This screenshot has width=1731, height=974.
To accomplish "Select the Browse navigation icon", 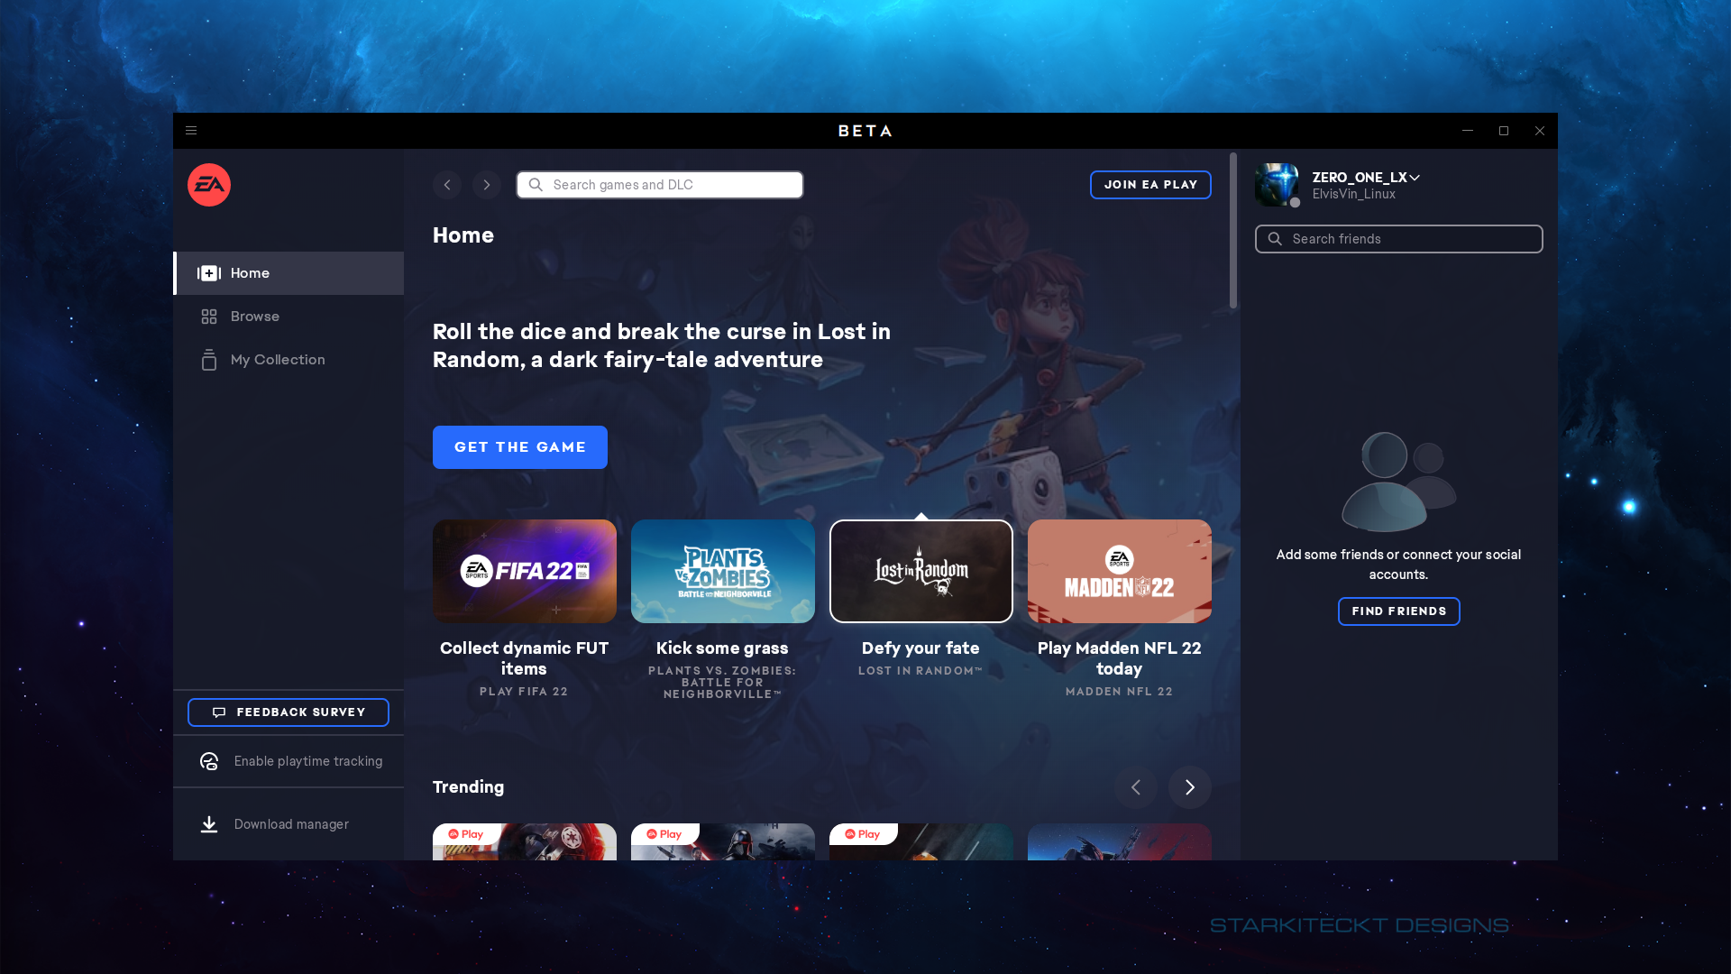I will (x=209, y=315).
